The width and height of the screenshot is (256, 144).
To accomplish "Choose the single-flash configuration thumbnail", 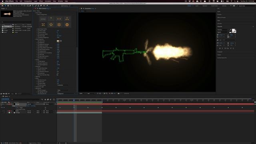I will click(51, 19).
